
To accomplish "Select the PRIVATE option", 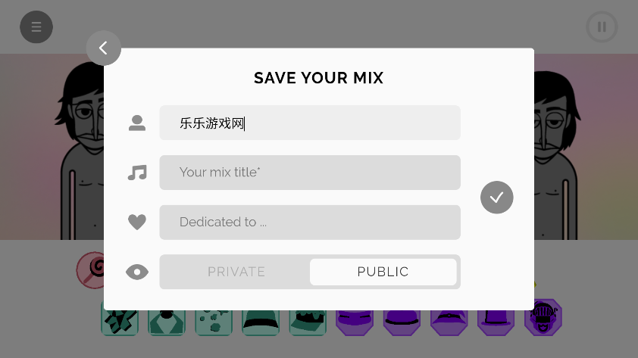I will point(236,272).
